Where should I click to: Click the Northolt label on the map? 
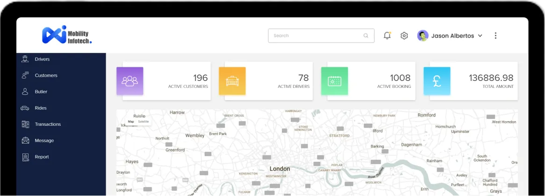162,138
